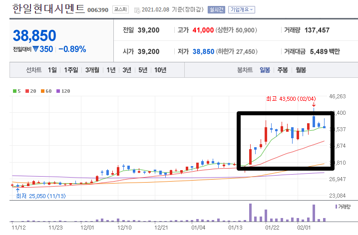
Task: Click the 하한가 27,450 text
Action: coord(237,51)
